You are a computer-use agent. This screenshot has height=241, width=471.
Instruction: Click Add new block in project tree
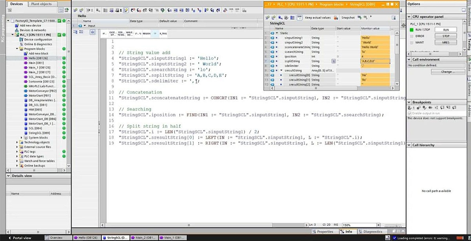tap(38, 54)
